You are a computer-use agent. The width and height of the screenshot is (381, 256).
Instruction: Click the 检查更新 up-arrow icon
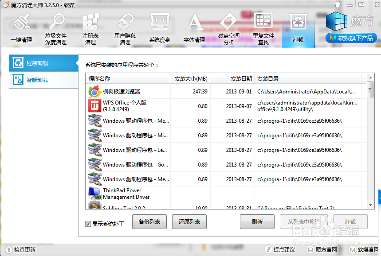[8, 250]
